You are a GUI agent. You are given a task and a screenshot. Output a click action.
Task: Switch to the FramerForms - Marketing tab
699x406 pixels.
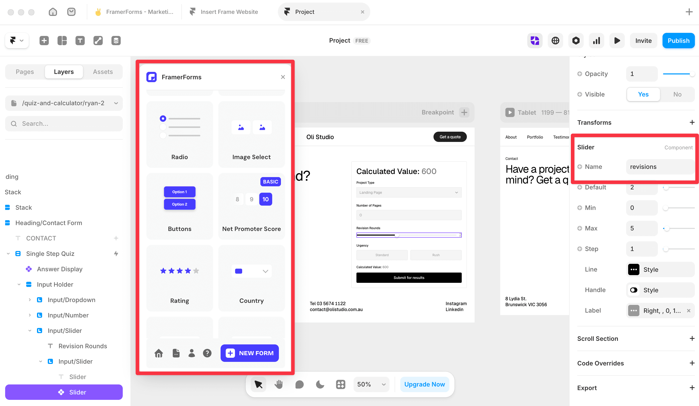(134, 12)
